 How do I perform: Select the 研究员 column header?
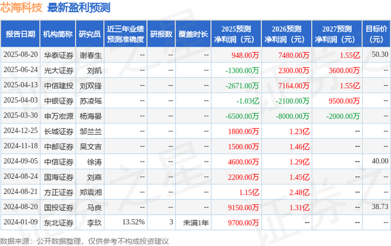[x=90, y=34]
